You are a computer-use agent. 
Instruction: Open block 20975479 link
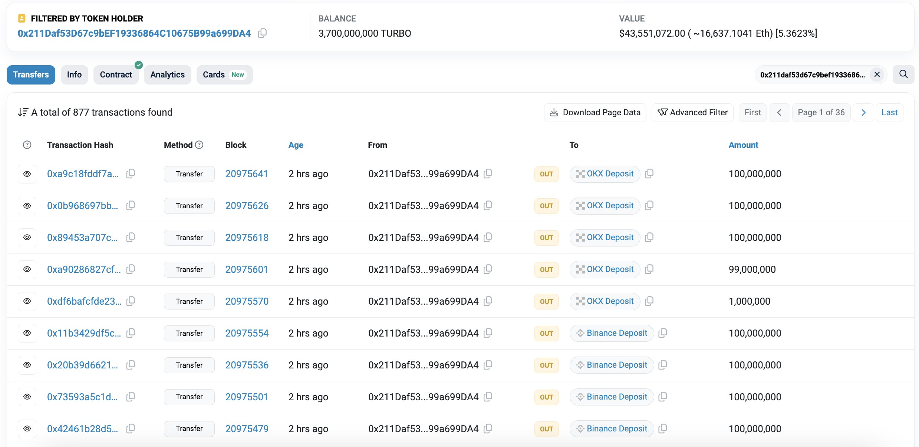(247, 429)
